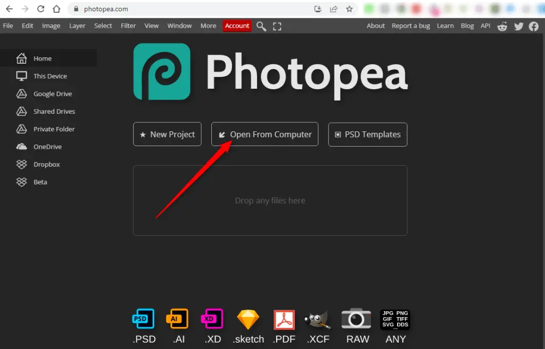The width and height of the screenshot is (545, 349).
Task: Click the RAW camera icon
Action: [356, 318]
